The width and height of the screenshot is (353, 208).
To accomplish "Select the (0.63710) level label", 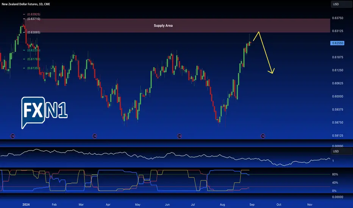I will point(34,19).
